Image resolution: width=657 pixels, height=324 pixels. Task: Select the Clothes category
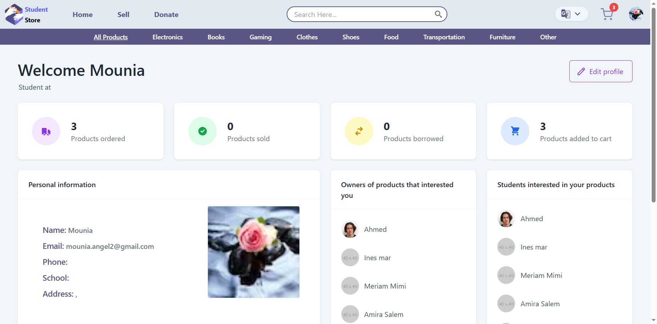click(307, 37)
